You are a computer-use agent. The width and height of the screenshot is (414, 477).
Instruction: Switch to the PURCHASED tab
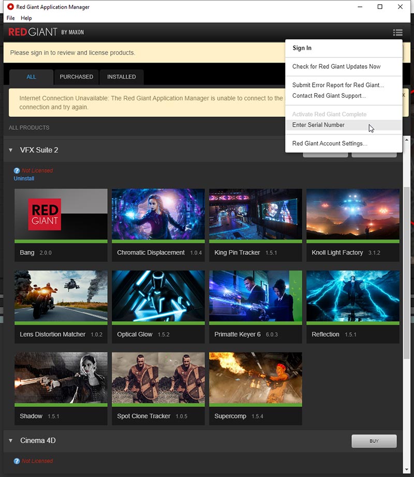[77, 77]
